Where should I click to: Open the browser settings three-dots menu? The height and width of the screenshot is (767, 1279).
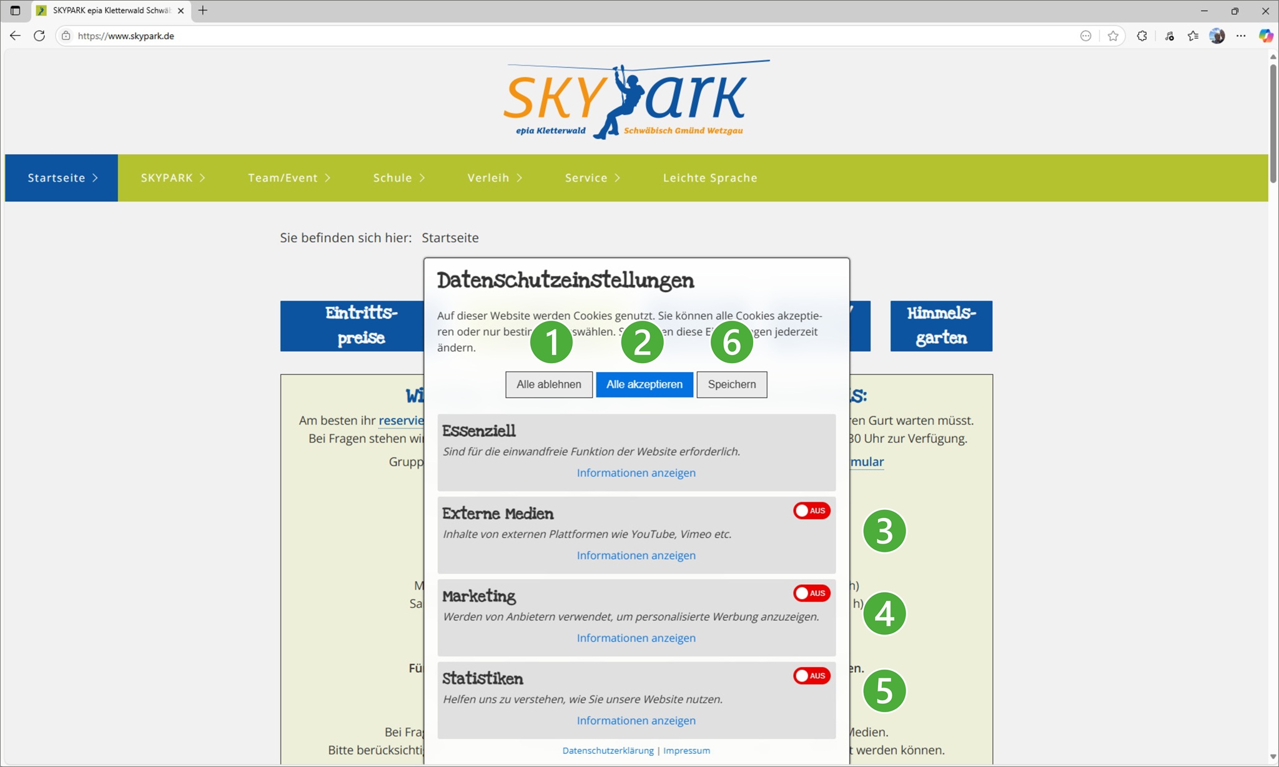point(1241,36)
